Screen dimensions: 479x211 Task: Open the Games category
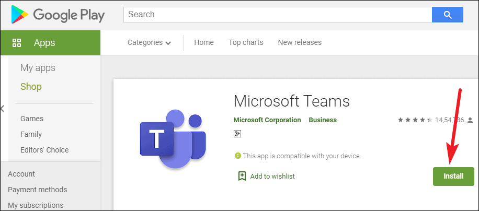coord(32,119)
